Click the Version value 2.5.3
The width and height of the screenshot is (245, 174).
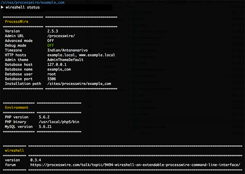(53, 31)
